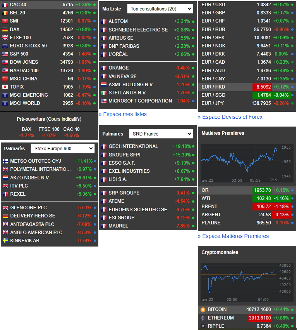The image size is (297, 330).
Task: Click the US flag icon beside S&P 500
Action: [5, 54]
